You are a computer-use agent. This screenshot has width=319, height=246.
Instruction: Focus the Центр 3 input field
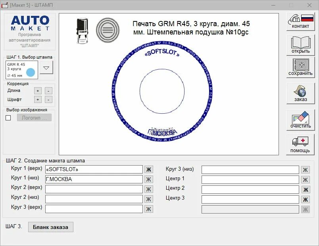(x=250, y=200)
